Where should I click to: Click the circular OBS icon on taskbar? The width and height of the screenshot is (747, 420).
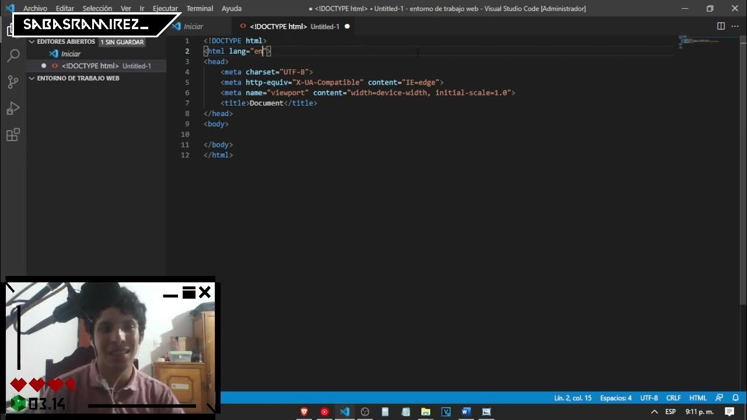365,412
